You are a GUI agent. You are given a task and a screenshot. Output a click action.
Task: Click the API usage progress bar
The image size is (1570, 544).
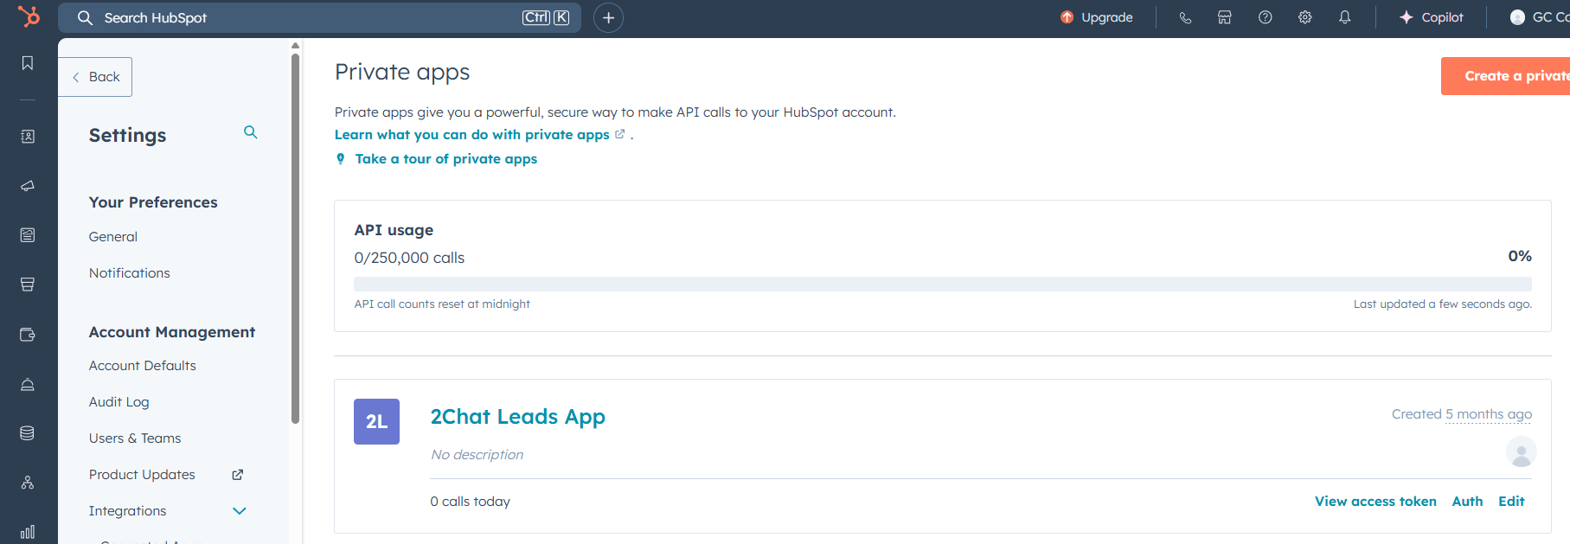tap(943, 284)
